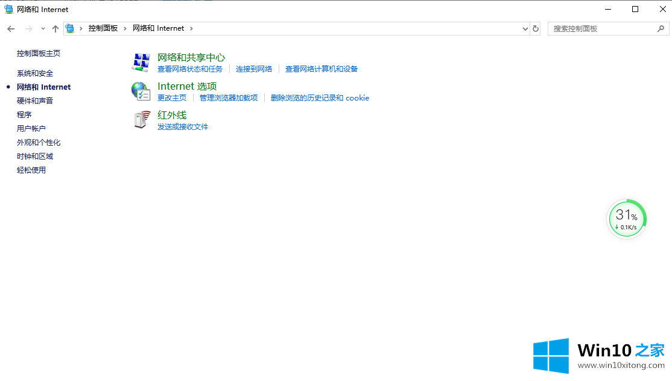The image size is (672, 381).
Task: Open 控制面板主页 link
Action: [x=39, y=54]
